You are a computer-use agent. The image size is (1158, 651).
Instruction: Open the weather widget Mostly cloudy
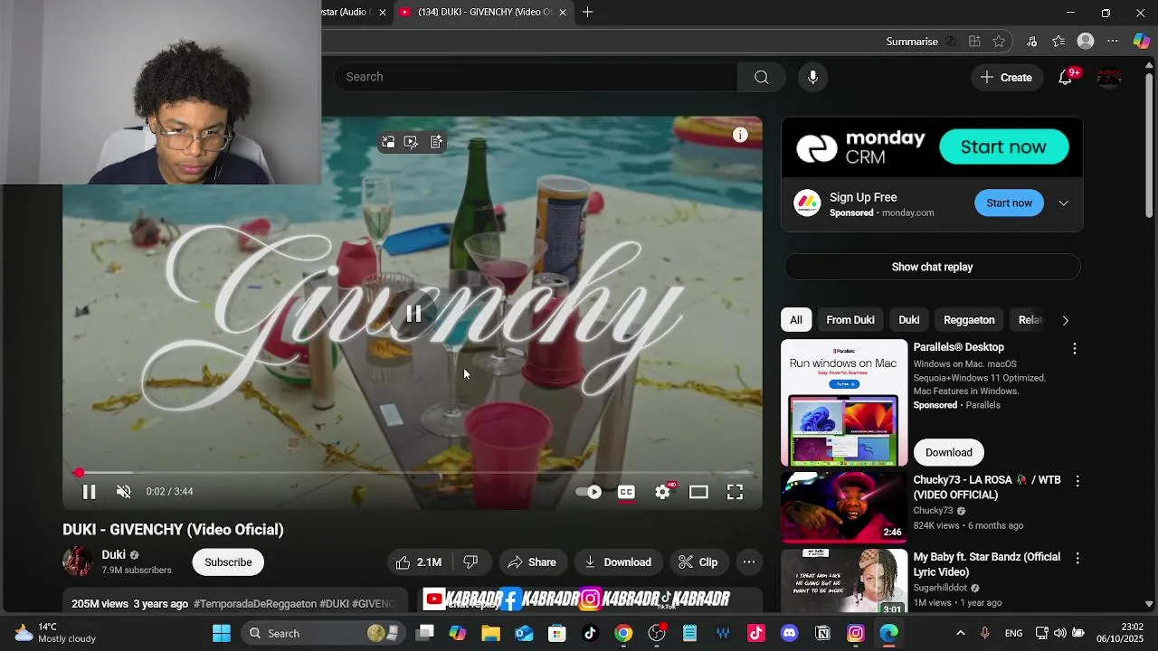[54, 633]
